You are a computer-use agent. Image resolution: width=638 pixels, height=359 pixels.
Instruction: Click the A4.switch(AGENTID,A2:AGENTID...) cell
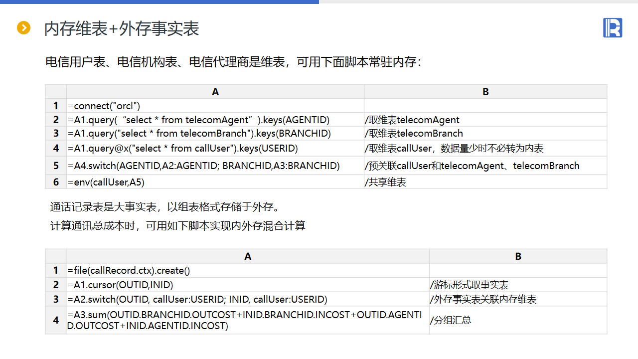[215, 166]
